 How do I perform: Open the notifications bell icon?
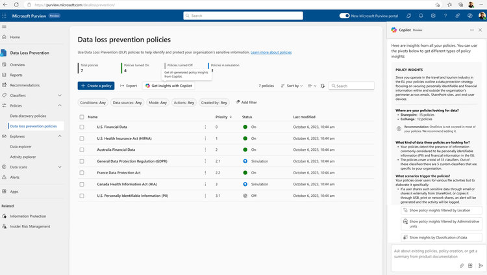click(421, 16)
